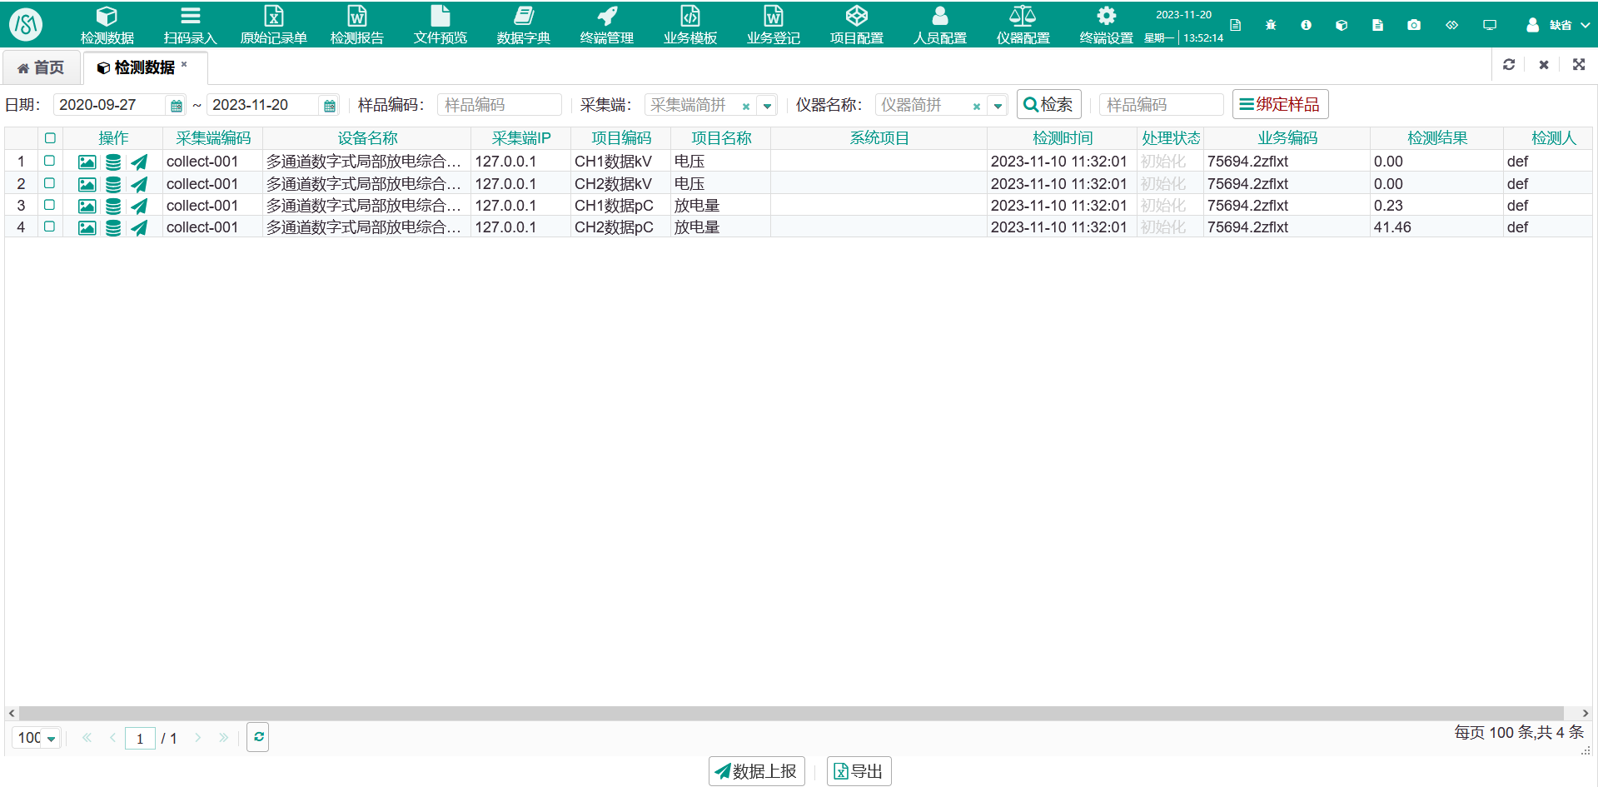Send row 4 CH2数据pC with paper-plane icon
The height and width of the screenshot is (787, 1598).
click(139, 227)
